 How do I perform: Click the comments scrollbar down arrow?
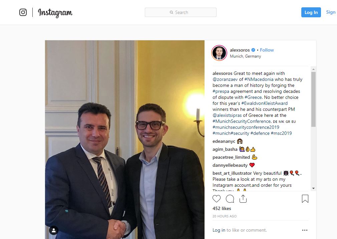click(x=313, y=188)
